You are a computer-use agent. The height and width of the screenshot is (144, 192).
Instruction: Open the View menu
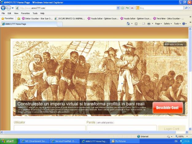click(x=16, y=13)
